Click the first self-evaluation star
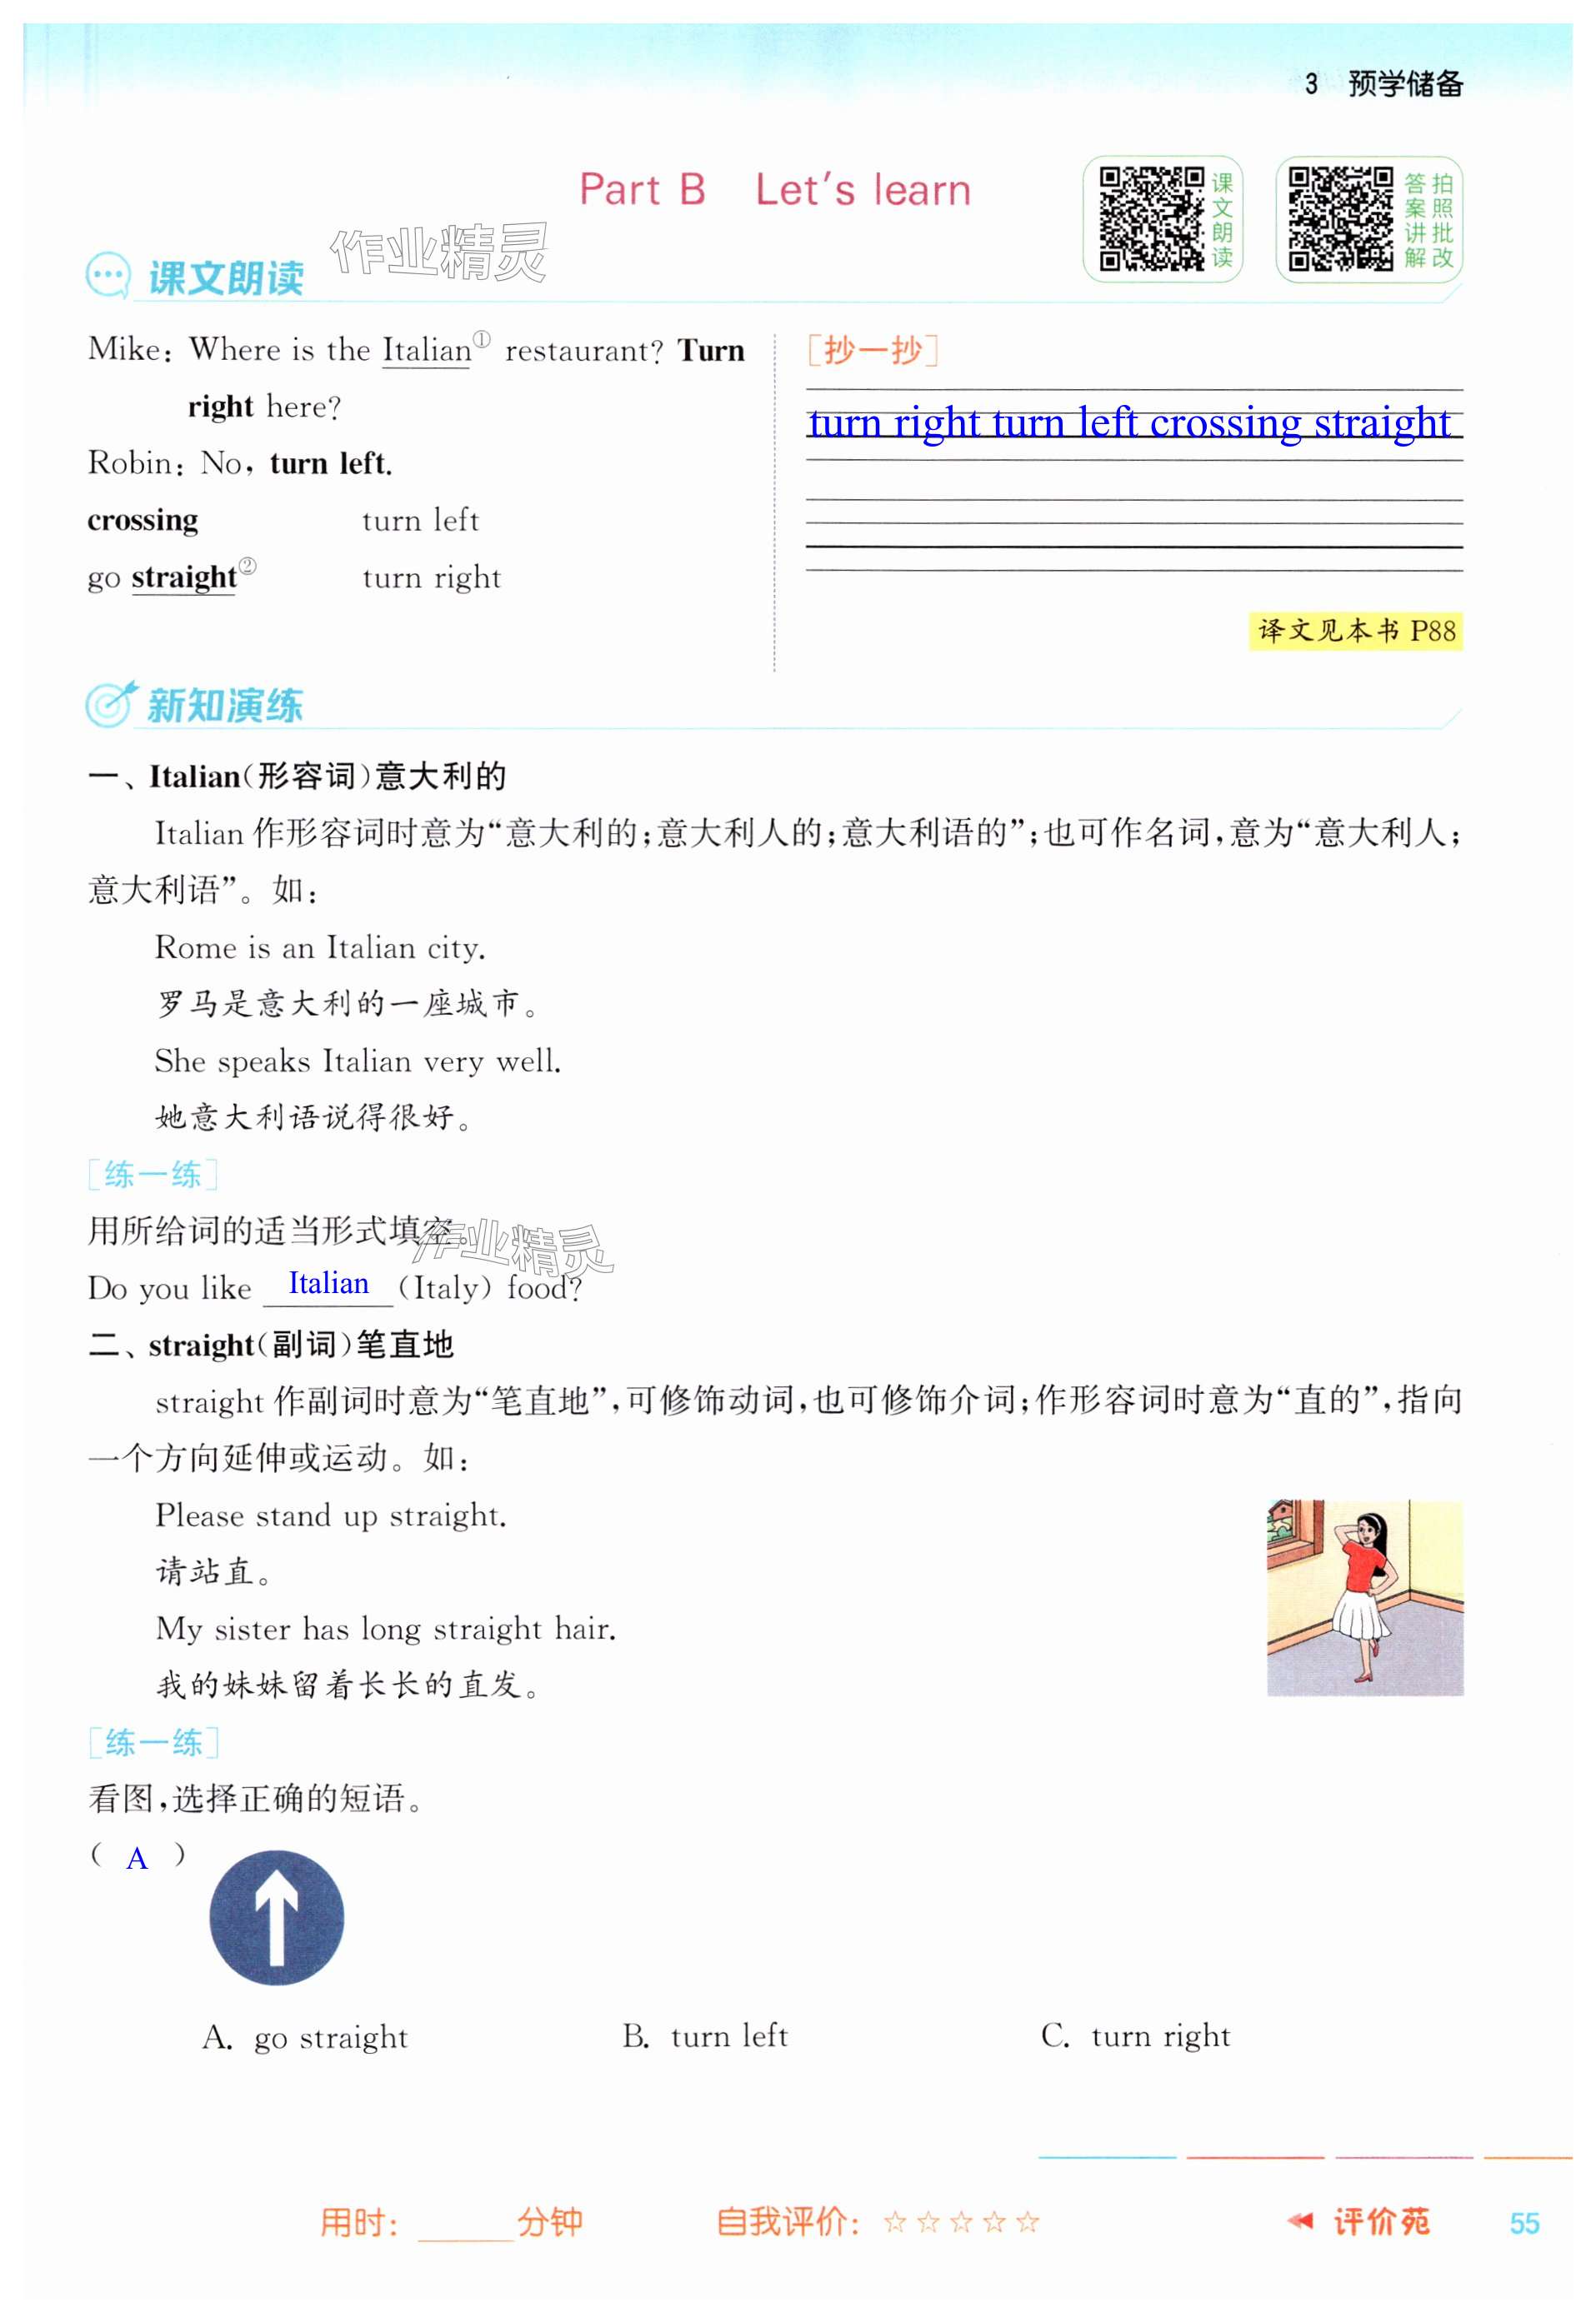The image size is (1596, 2322). point(895,2221)
